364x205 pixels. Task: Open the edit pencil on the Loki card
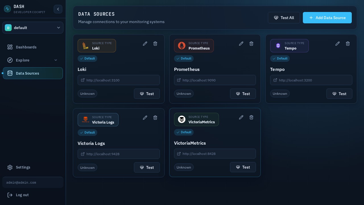coord(145,44)
